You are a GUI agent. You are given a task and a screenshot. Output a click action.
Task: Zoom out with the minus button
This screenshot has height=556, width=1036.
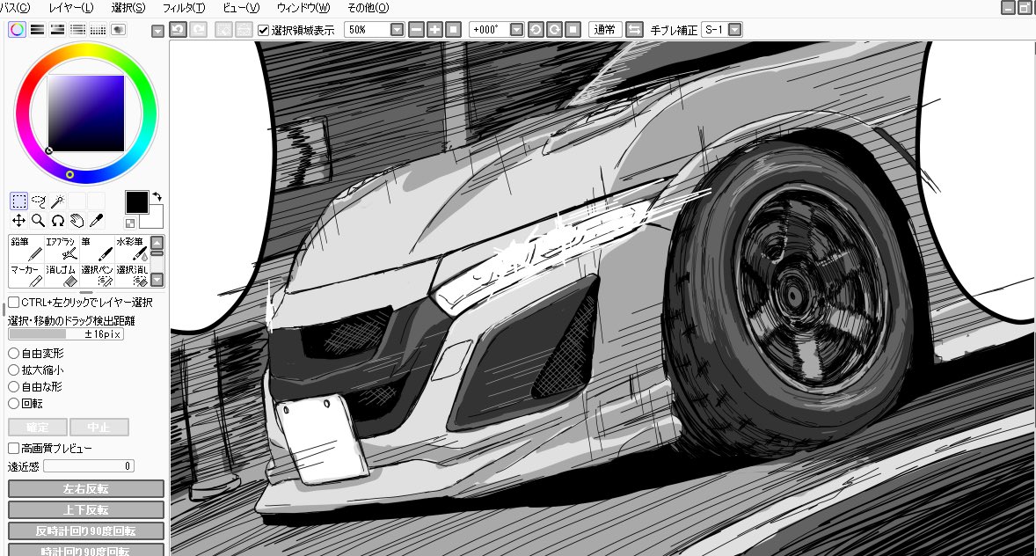(x=416, y=30)
